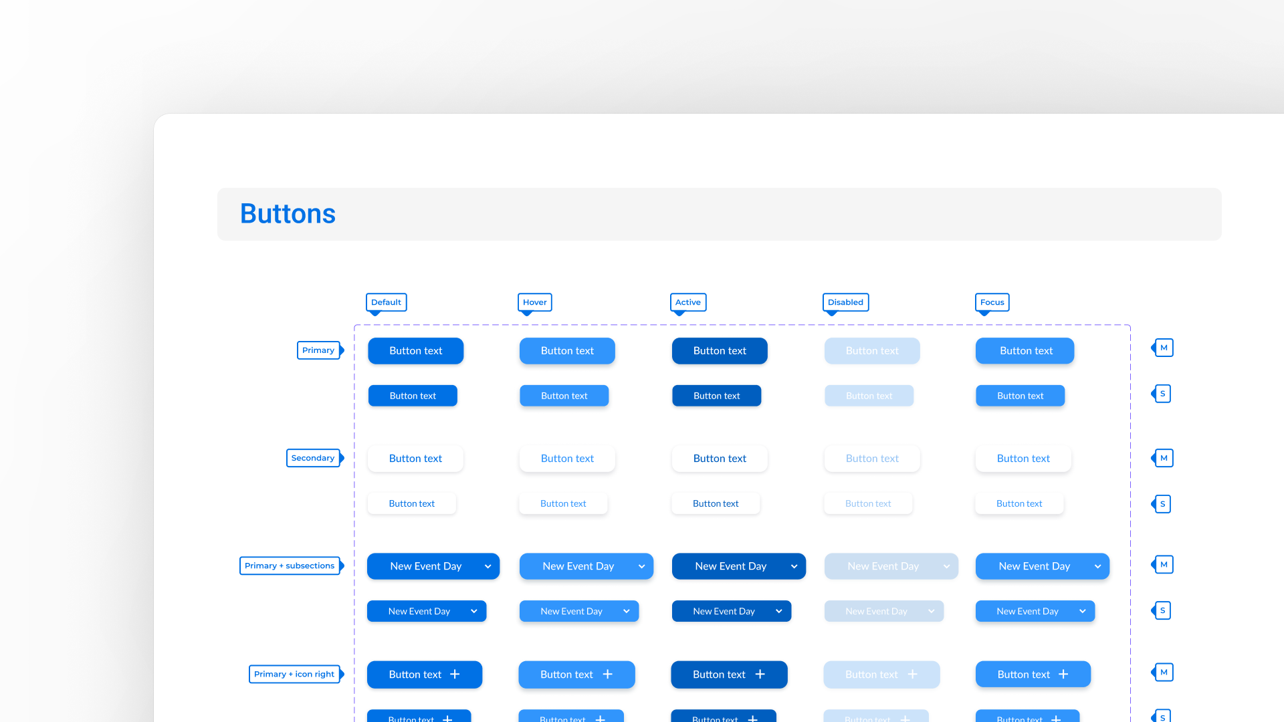
Task: Click the default primary medium Button text
Action: coord(416,351)
